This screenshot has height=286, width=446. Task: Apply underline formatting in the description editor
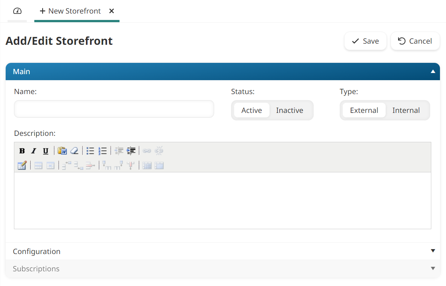[x=45, y=151]
